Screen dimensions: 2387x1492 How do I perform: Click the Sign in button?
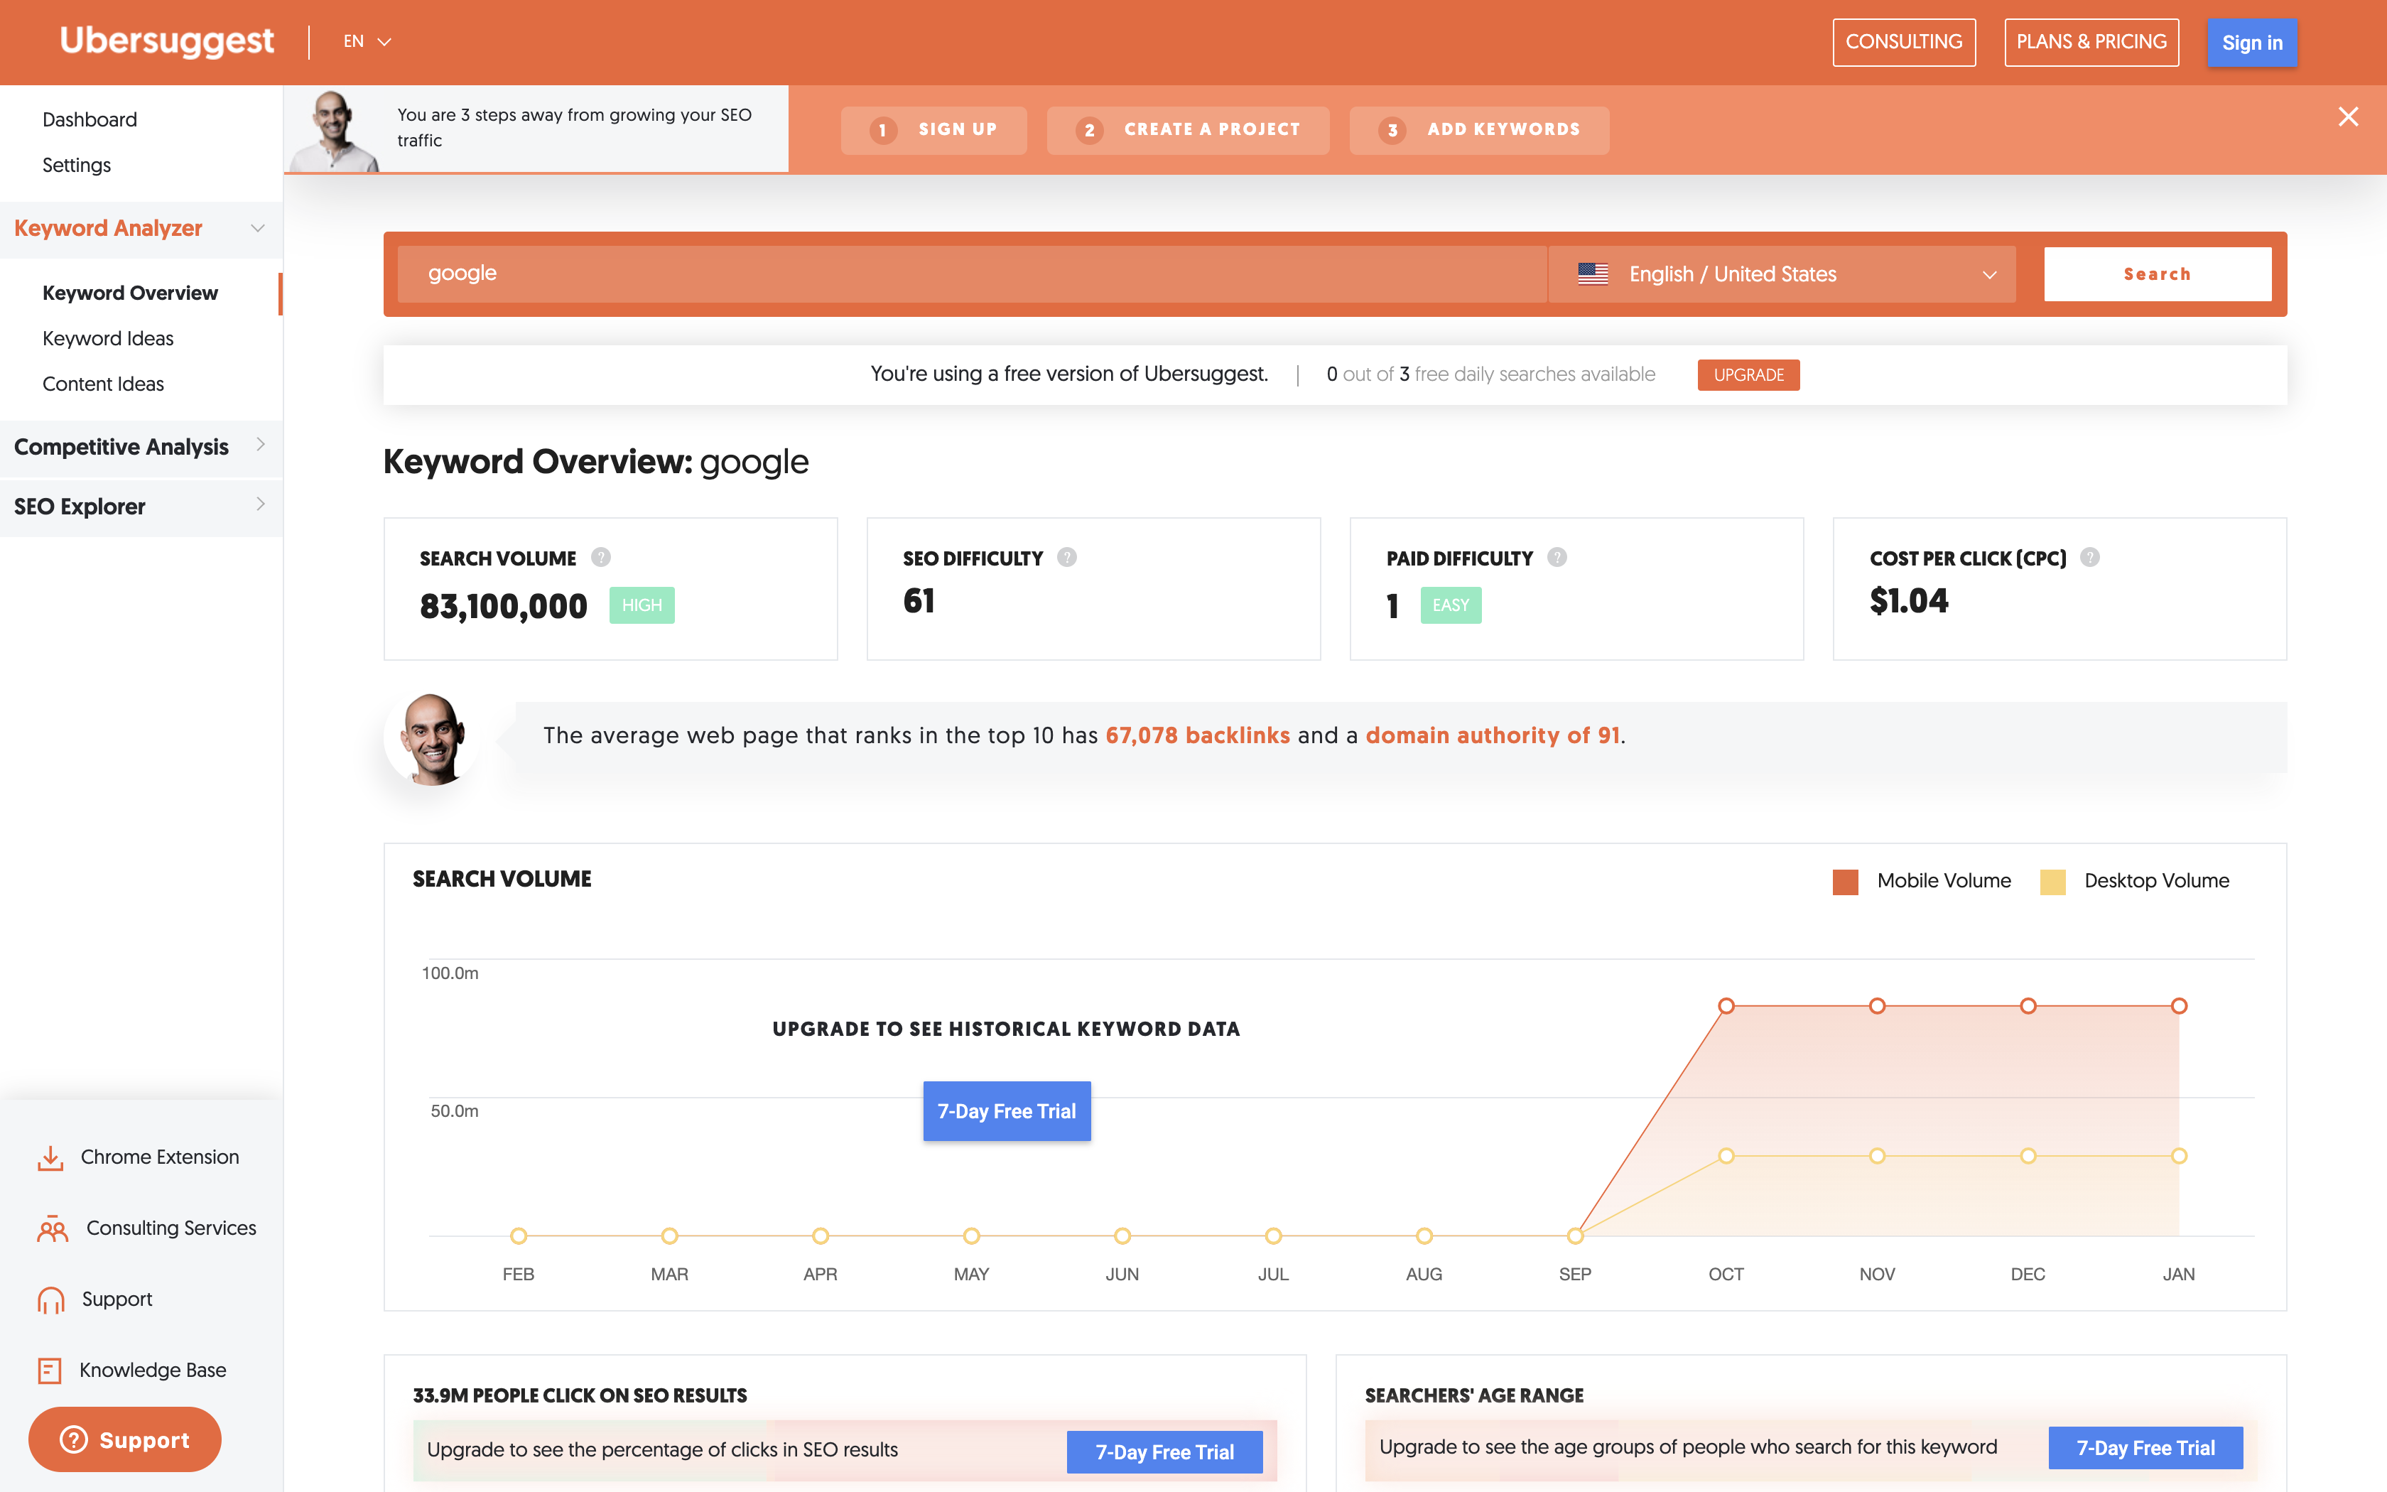(2252, 43)
